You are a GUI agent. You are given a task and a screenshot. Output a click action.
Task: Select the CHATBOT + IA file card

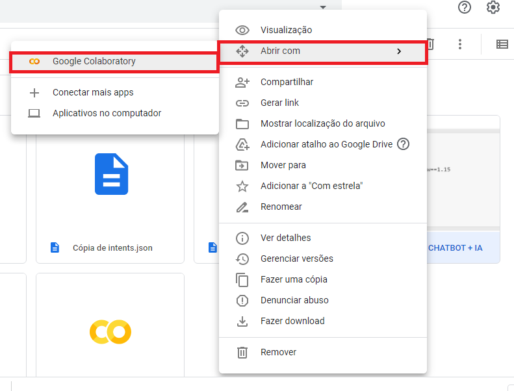[463, 190]
